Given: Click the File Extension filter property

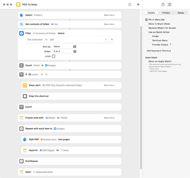Looking at the screenshot, I should (35, 40).
